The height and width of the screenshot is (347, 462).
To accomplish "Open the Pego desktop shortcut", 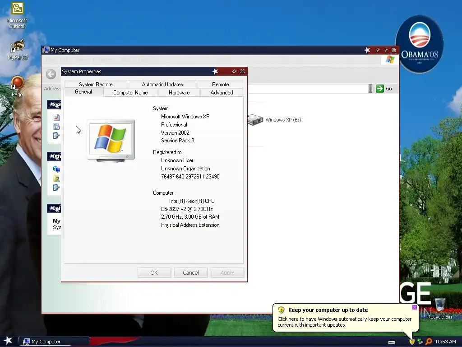I will pos(17,86).
